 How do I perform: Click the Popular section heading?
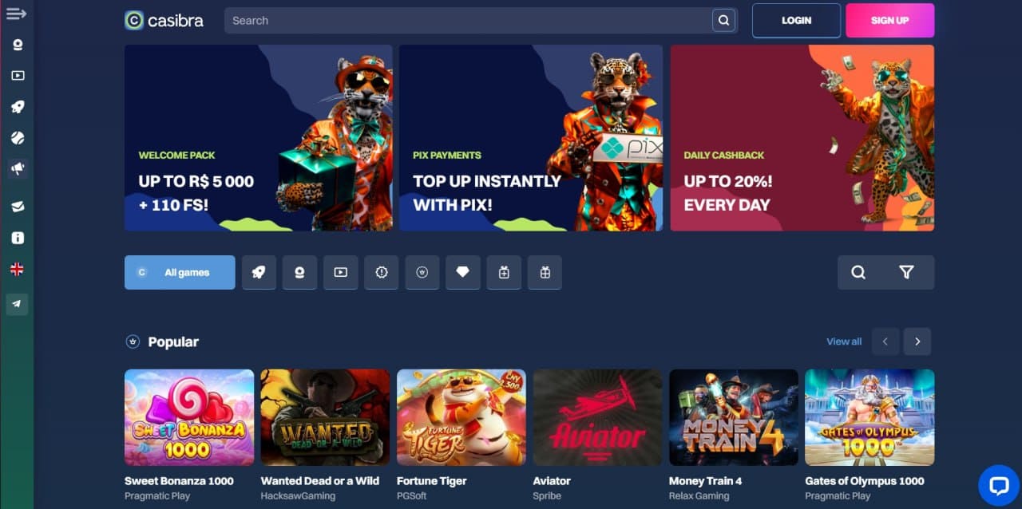[x=173, y=341]
